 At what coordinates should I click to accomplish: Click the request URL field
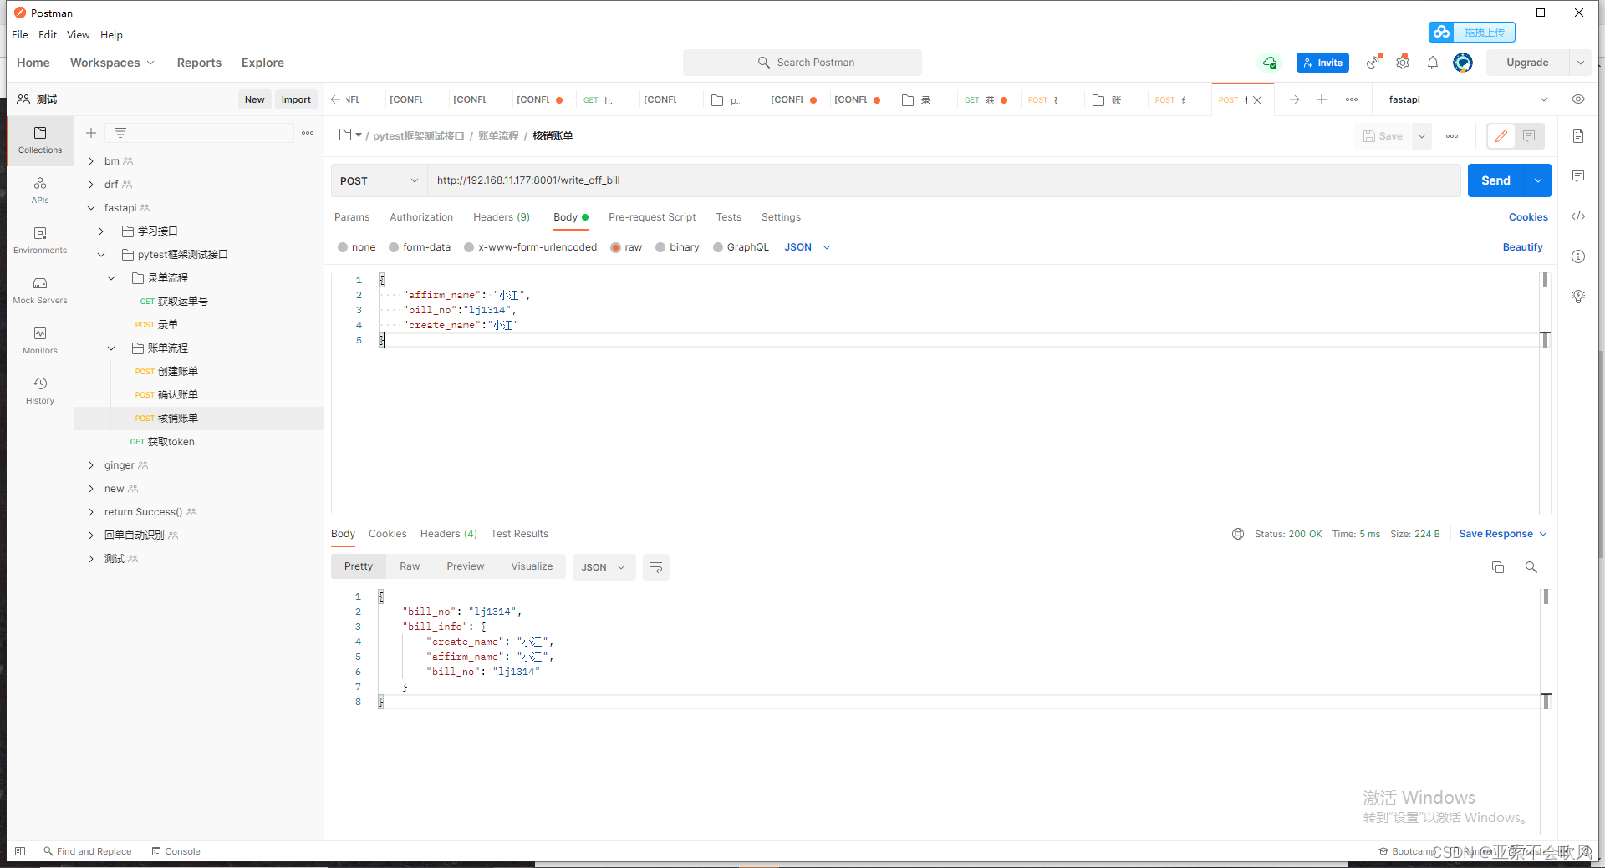click(x=944, y=180)
